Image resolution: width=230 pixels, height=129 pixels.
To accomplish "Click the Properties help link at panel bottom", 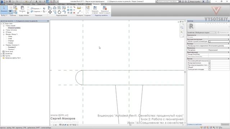I will (x=194, y=124).
